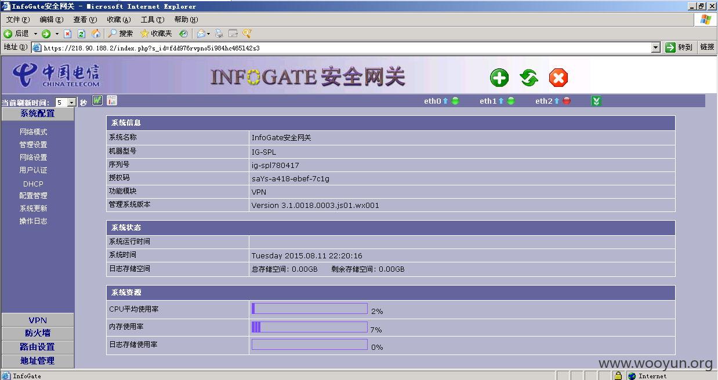Click the eth2 red status light
This screenshot has height=380, width=718.
[567, 101]
